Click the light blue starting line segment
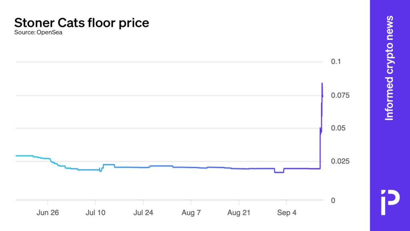 click(x=24, y=156)
